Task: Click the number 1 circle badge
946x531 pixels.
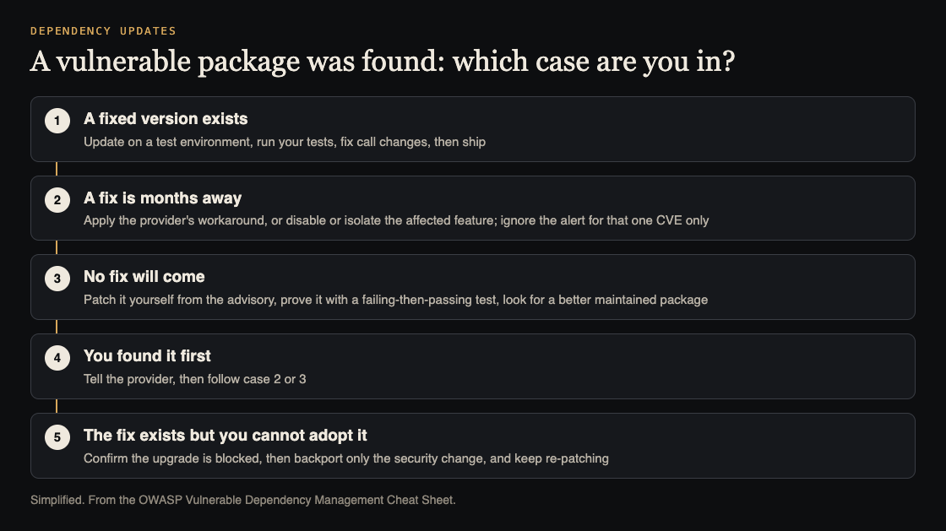Action: [x=57, y=121]
